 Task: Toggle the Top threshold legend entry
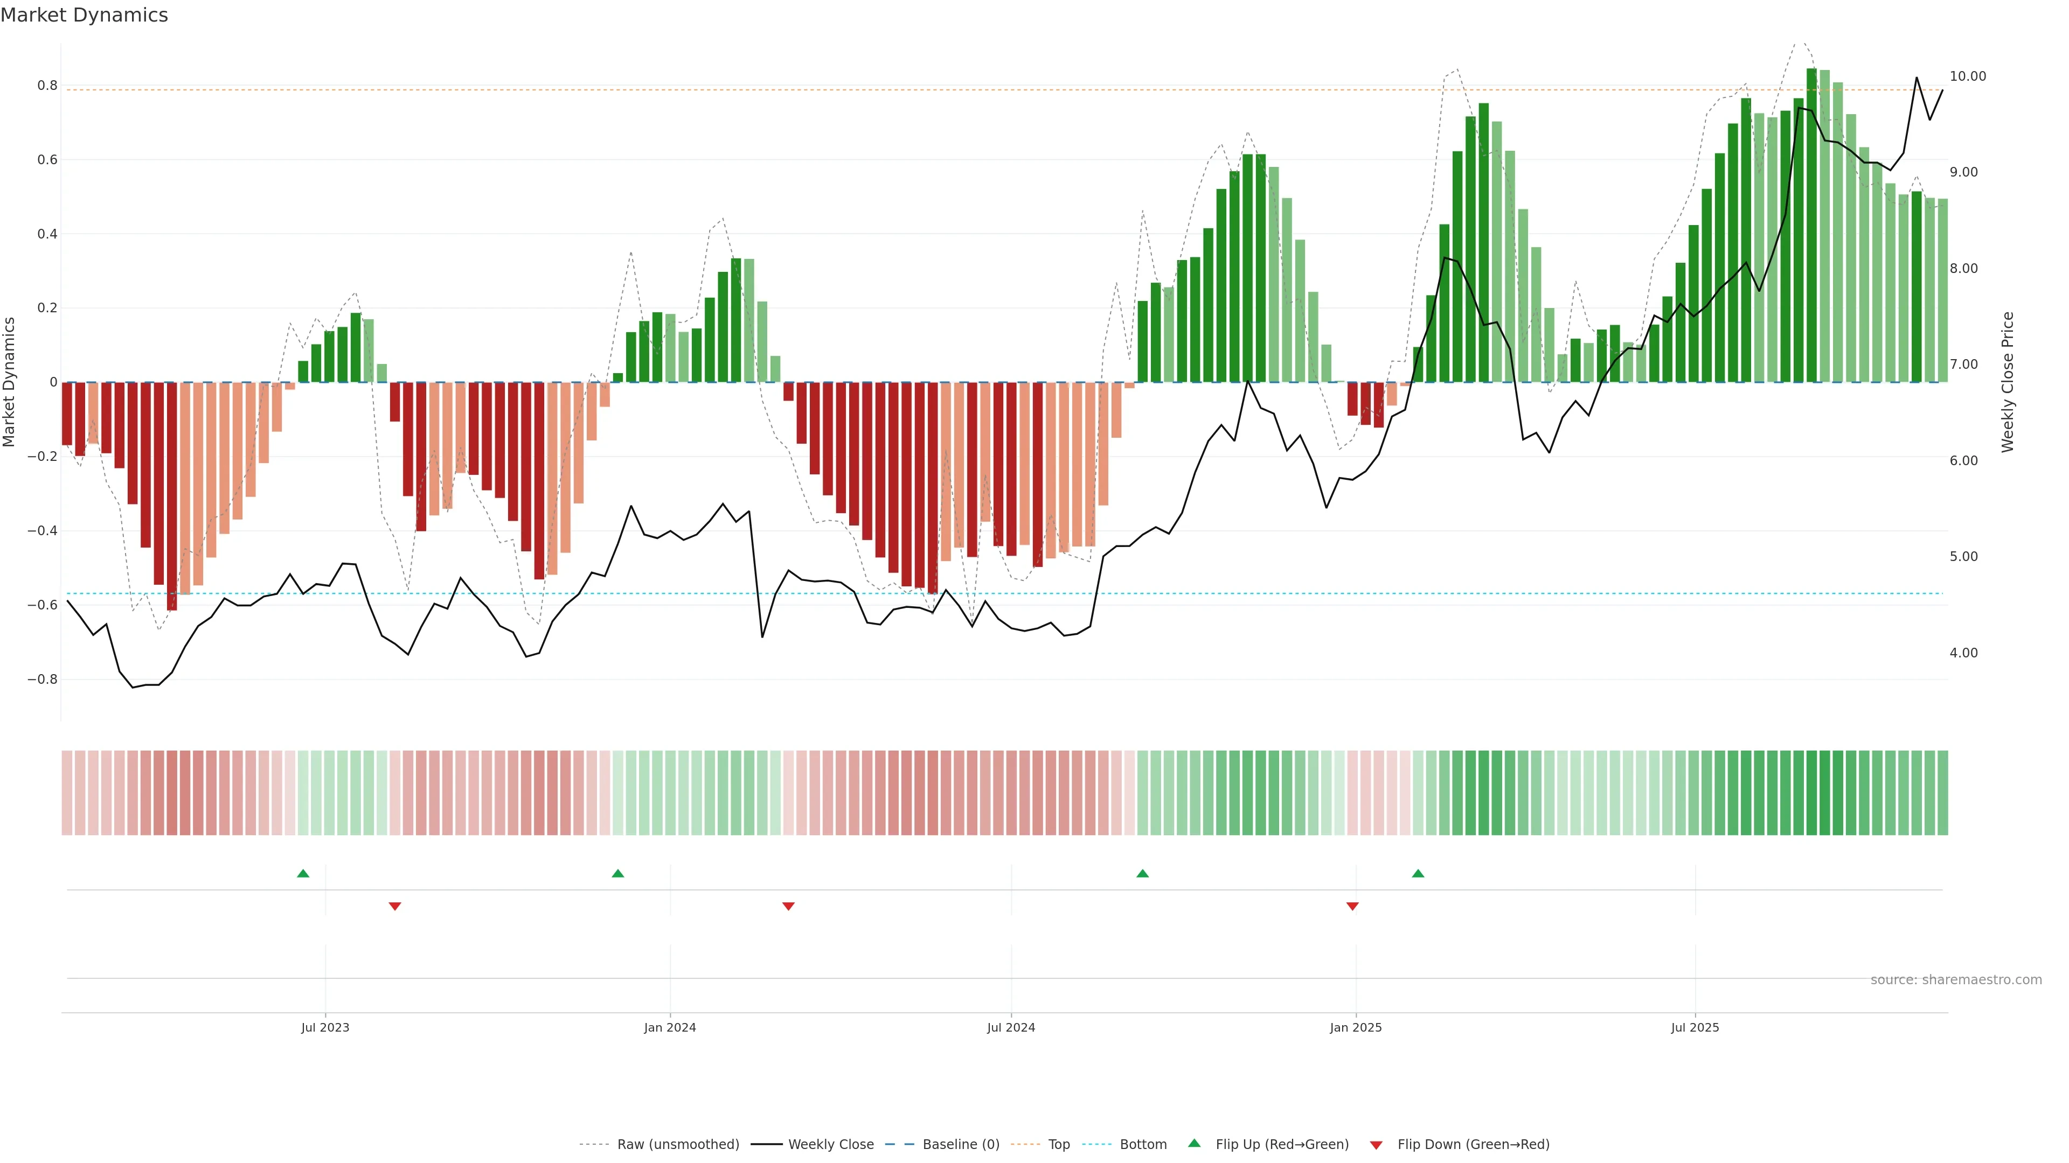coord(1059,1145)
